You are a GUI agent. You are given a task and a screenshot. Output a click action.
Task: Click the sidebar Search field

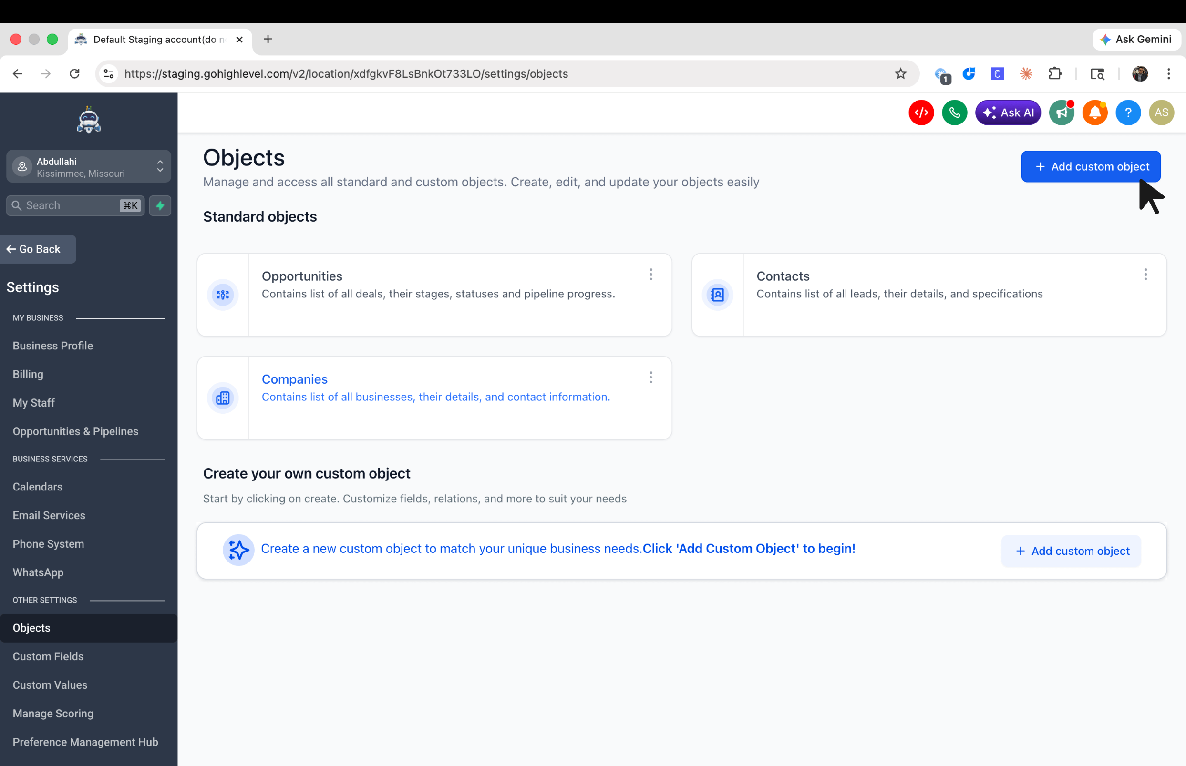click(70, 205)
